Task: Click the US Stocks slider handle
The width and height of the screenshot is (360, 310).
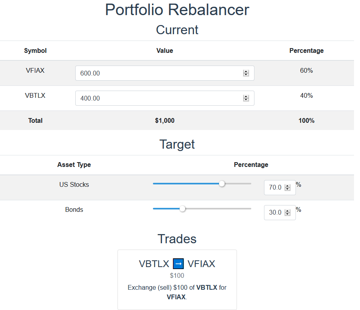Action: click(x=222, y=184)
